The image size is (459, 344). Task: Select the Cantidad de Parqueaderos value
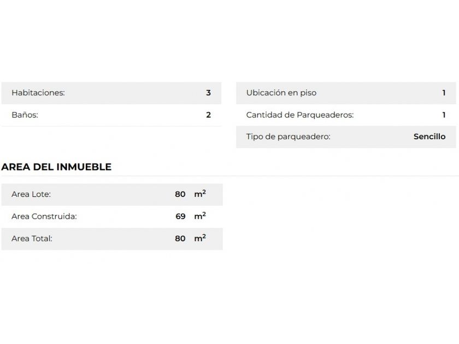444,115
